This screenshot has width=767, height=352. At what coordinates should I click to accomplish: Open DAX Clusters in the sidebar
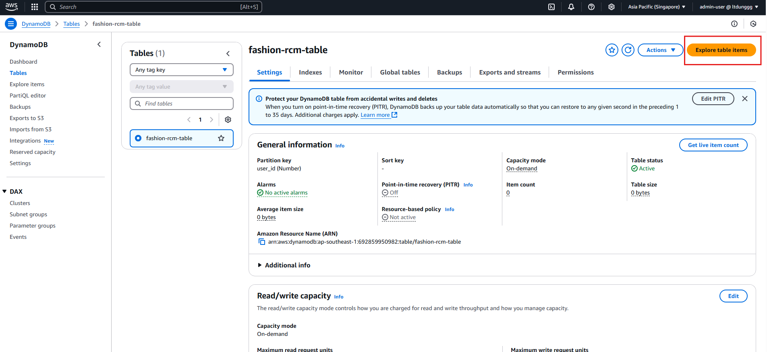(20, 203)
